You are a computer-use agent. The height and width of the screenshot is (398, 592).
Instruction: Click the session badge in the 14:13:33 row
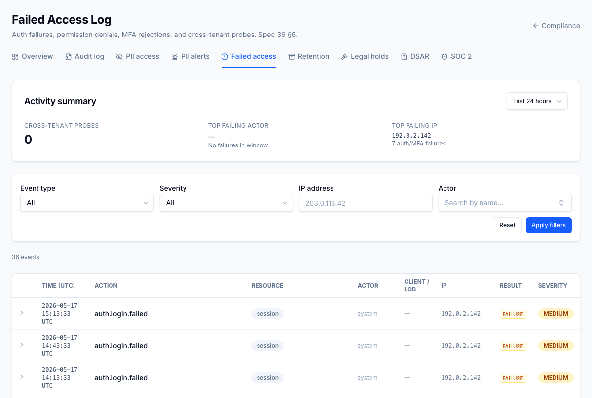click(x=268, y=378)
